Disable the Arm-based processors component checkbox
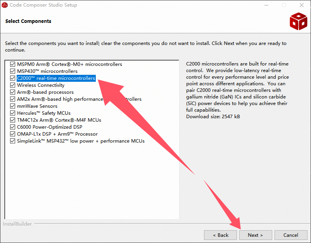Image resolution: width=311 pixels, height=243 pixels. click(x=12, y=92)
